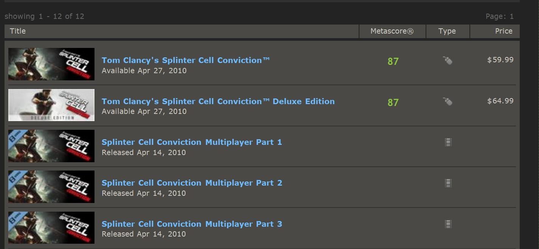
Task: Click the $59.99 price of Splinter Cell Conviction
Action: (x=500, y=60)
